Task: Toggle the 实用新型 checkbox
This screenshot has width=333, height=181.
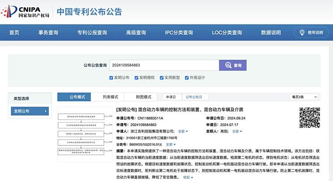Action: click(x=161, y=78)
